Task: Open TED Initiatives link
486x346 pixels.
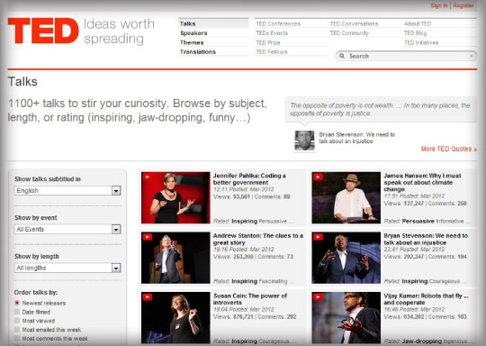Action: [421, 42]
